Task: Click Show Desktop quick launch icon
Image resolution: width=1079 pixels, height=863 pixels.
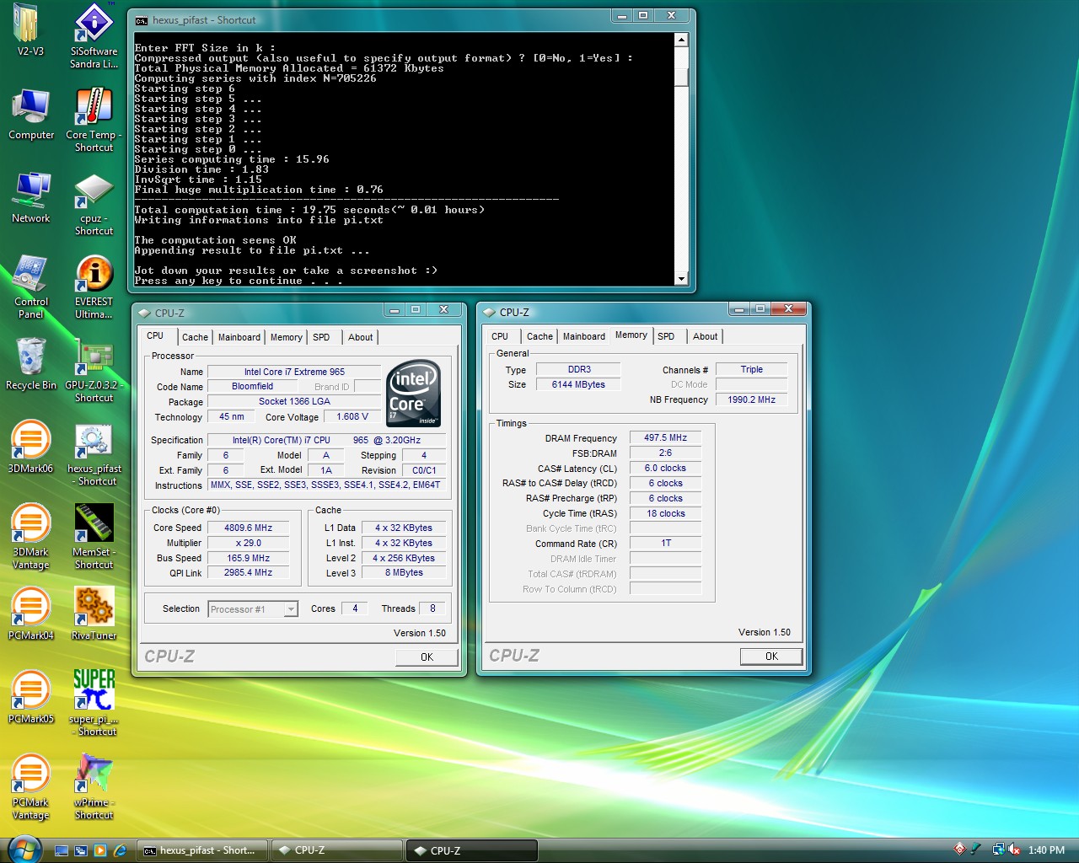Action: [x=62, y=850]
